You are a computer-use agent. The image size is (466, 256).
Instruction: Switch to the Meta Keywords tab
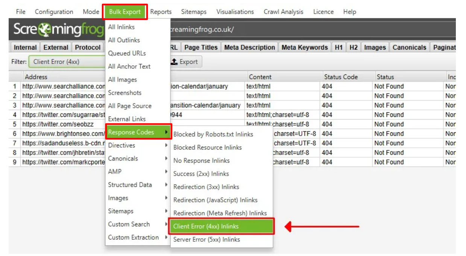coord(305,47)
